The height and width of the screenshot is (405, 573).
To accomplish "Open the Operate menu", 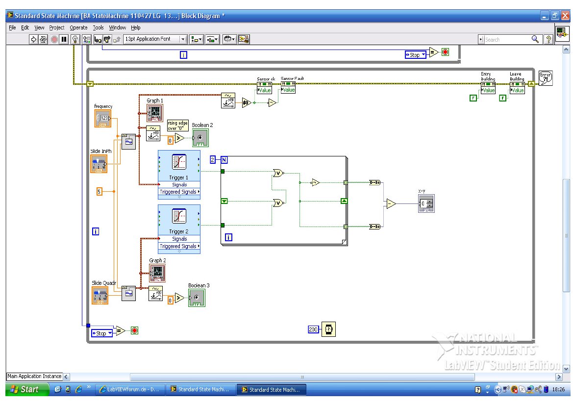I will (78, 27).
